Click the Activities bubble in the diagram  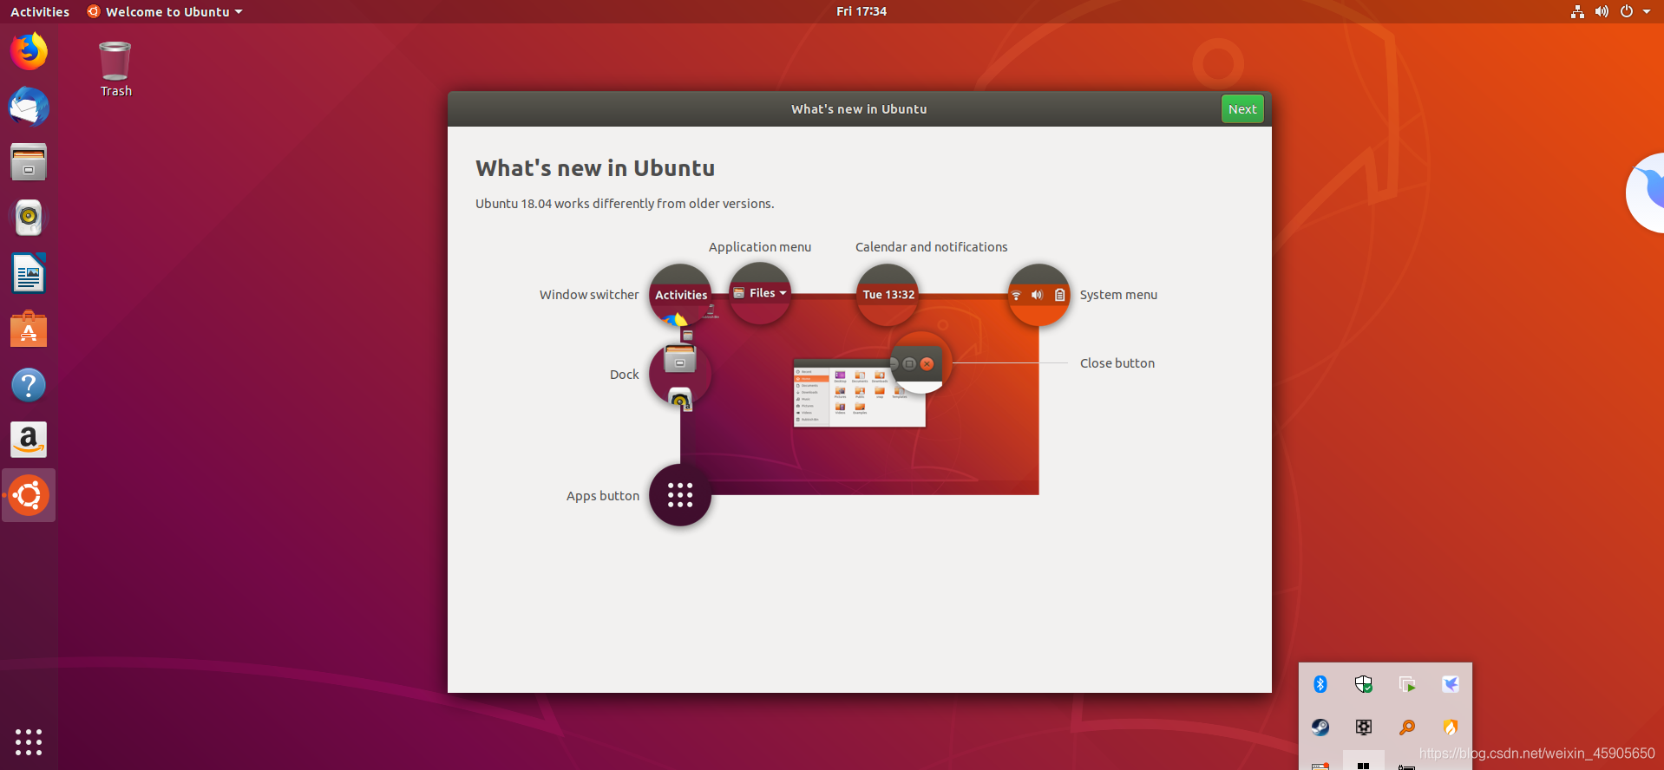click(x=680, y=295)
